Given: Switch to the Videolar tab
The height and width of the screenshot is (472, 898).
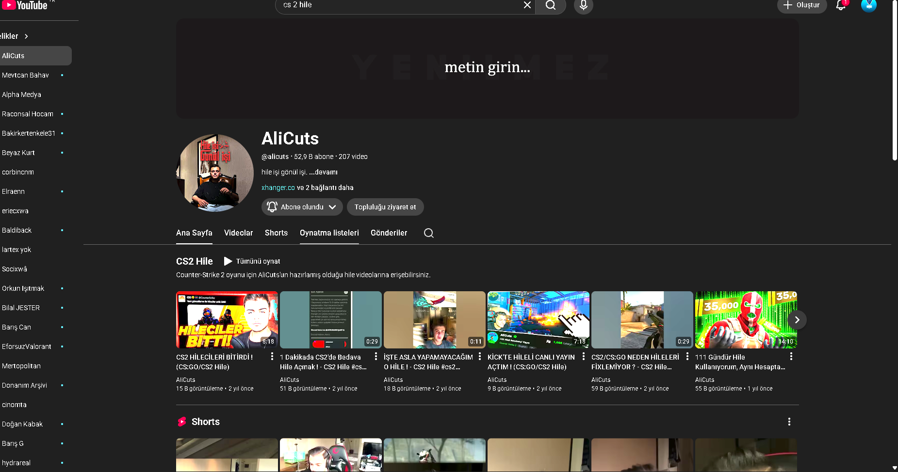Looking at the screenshot, I should 239,233.
